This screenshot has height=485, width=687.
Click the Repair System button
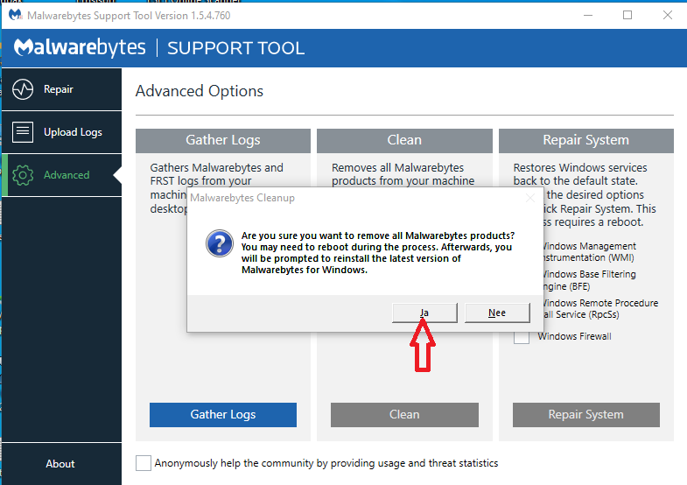click(586, 414)
